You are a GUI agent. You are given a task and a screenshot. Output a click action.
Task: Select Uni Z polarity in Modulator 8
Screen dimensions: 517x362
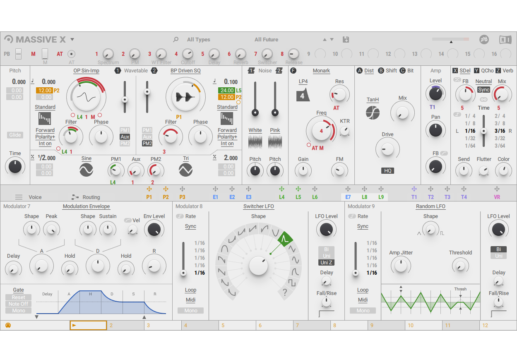tap(327, 262)
